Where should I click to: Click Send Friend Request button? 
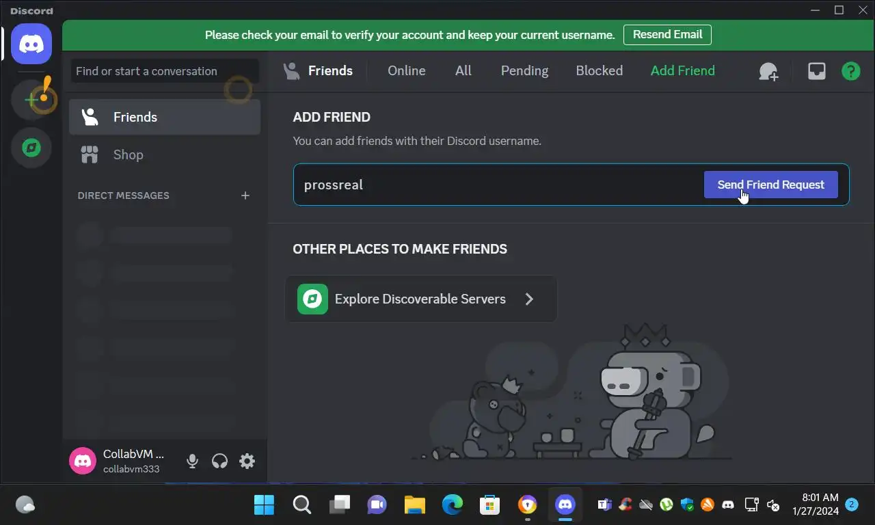pyautogui.click(x=771, y=185)
